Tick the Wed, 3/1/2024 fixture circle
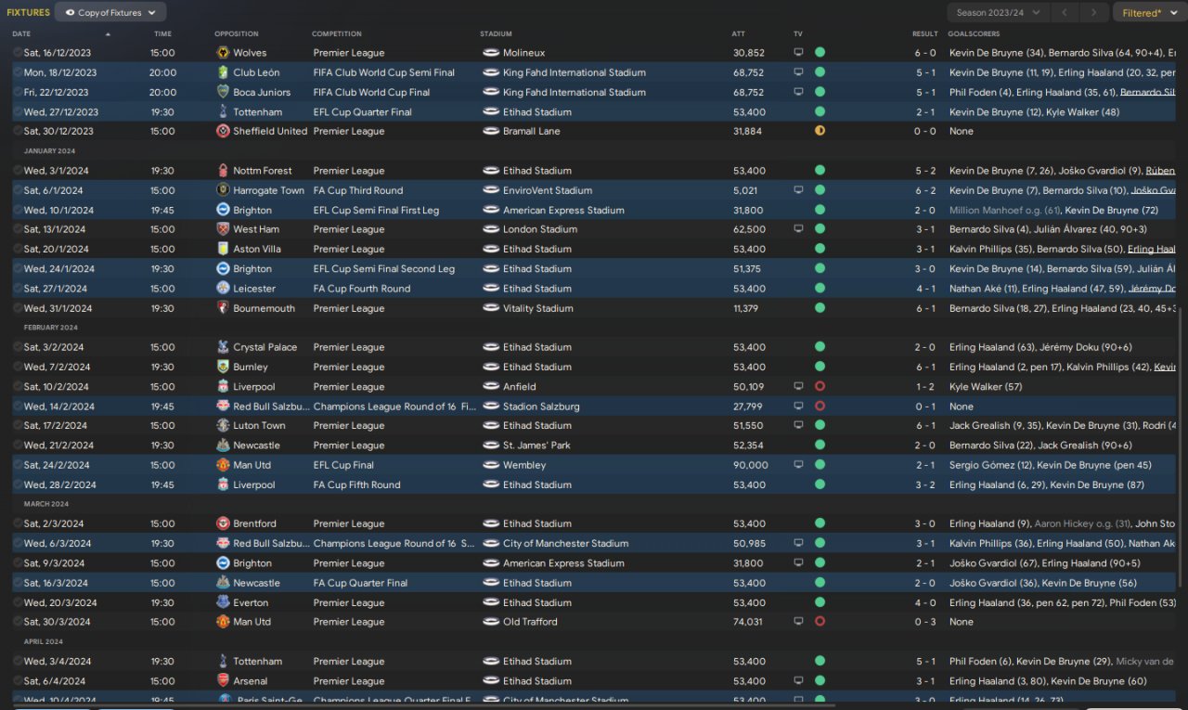 pos(18,171)
